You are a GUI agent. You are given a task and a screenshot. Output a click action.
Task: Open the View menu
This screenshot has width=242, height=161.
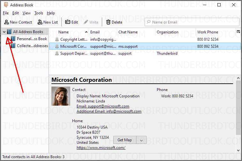point(26,13)
